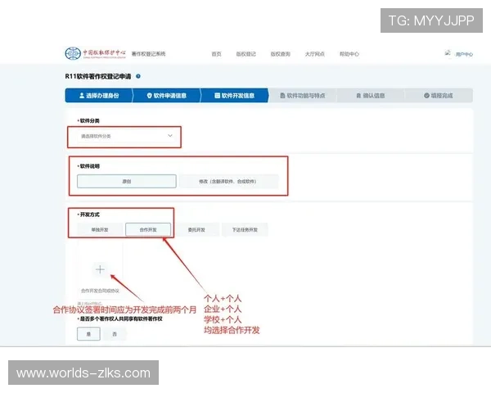Open the 大厅网点 nav item
This screenshot has width=491, height=393.
click(315, 54)
